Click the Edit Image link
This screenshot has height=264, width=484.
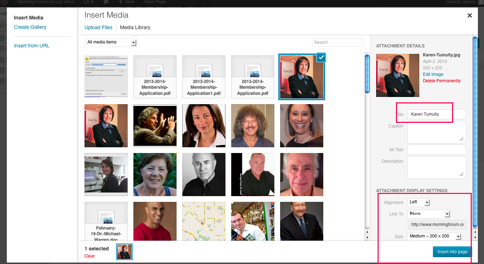[x=433, y=74]
